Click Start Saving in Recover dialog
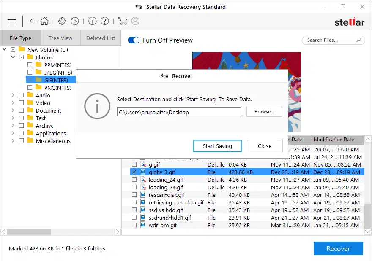The height and width of the screenshot is (261, 372). tap(217, 146)
